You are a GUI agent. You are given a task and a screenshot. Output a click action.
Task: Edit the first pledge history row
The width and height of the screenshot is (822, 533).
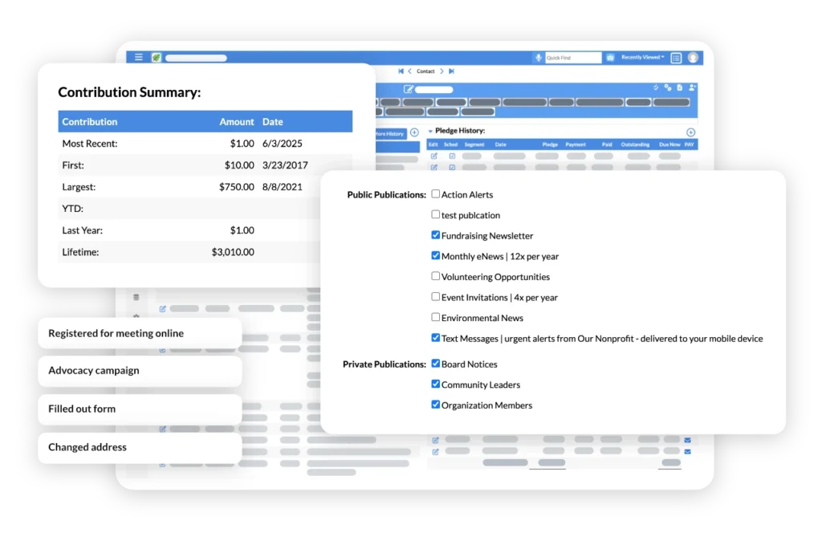tap(434, 157)
